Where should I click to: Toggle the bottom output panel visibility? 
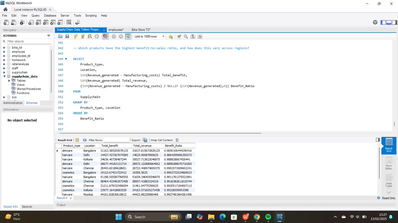point(389,22)
